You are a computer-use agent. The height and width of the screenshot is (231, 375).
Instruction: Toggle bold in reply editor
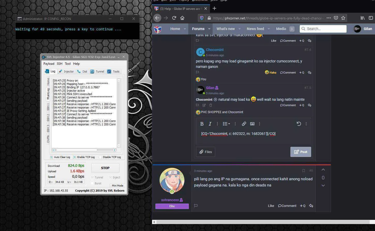pos(202,124)
